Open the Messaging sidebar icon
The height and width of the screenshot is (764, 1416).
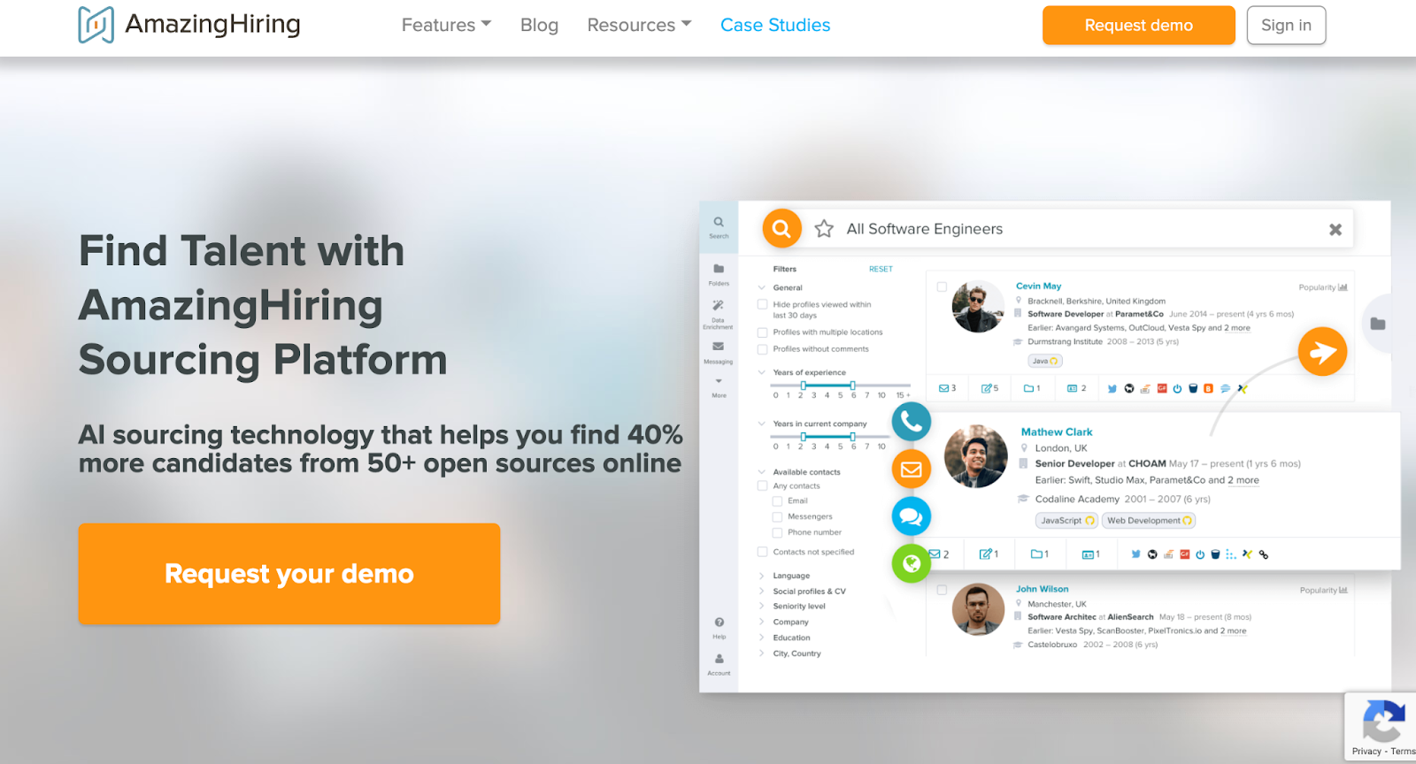click(x=718, y=352)
